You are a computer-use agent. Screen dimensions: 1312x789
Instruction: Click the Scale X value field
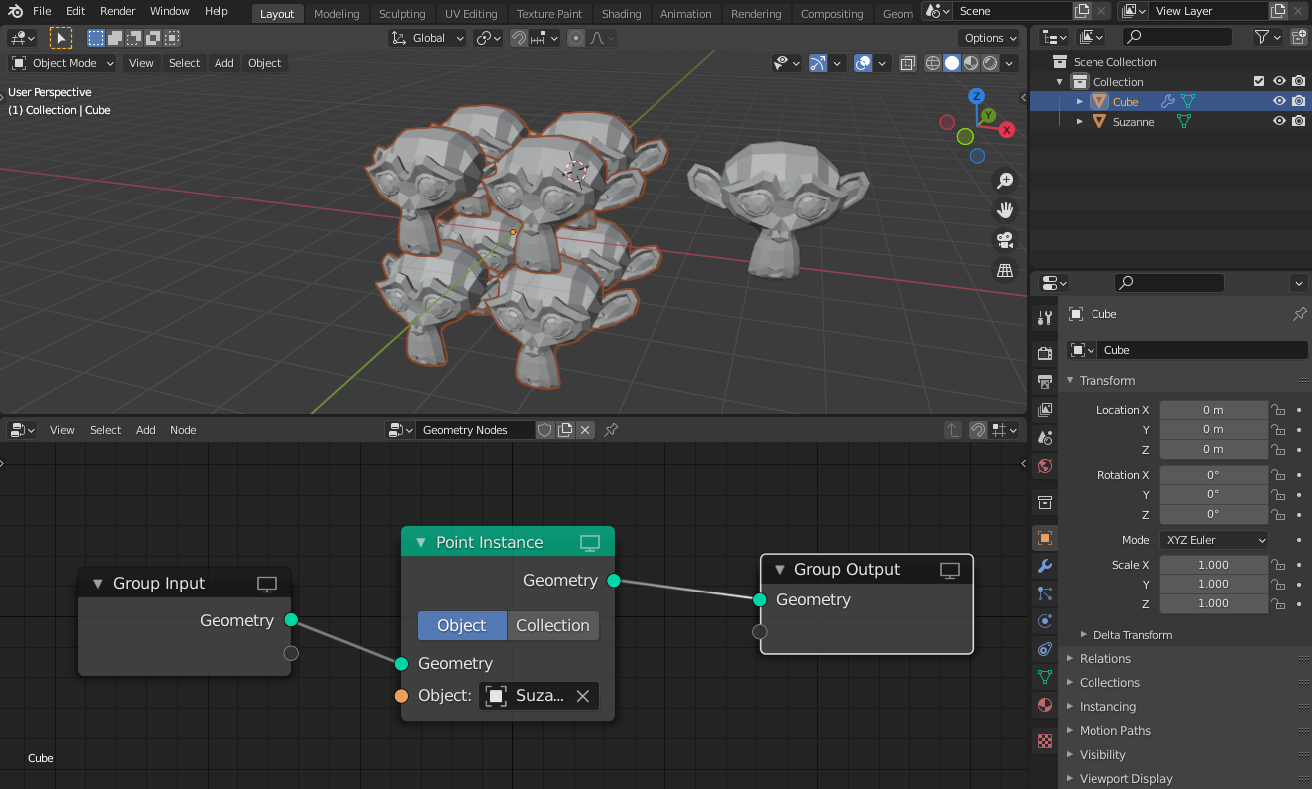point(1213,565)
